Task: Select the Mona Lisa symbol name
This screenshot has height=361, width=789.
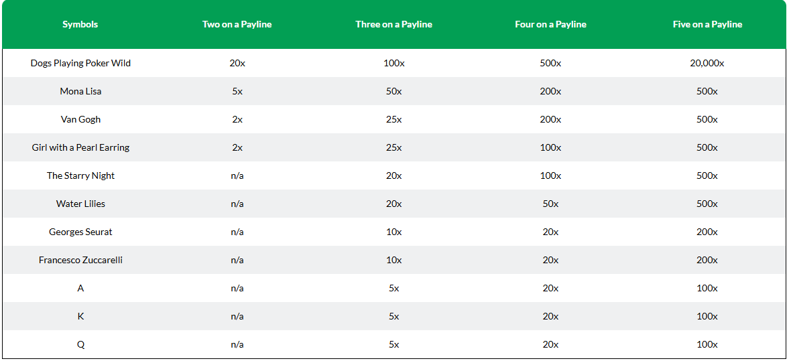Action: pos(80,92)
